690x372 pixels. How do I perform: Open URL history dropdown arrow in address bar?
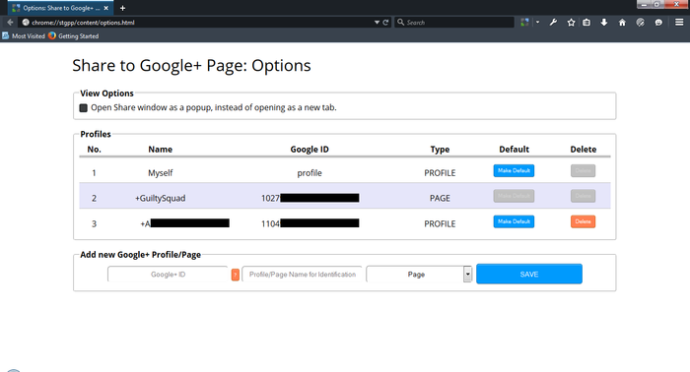377,22
